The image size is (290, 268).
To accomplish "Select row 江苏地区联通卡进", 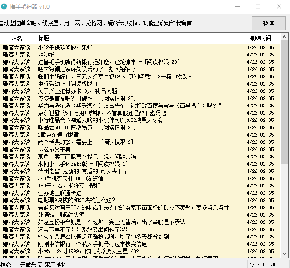I will pyautogui.click(x=140, y=193).
